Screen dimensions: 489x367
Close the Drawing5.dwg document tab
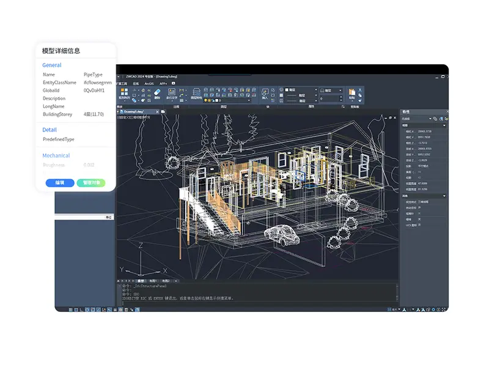pos(158,111)
